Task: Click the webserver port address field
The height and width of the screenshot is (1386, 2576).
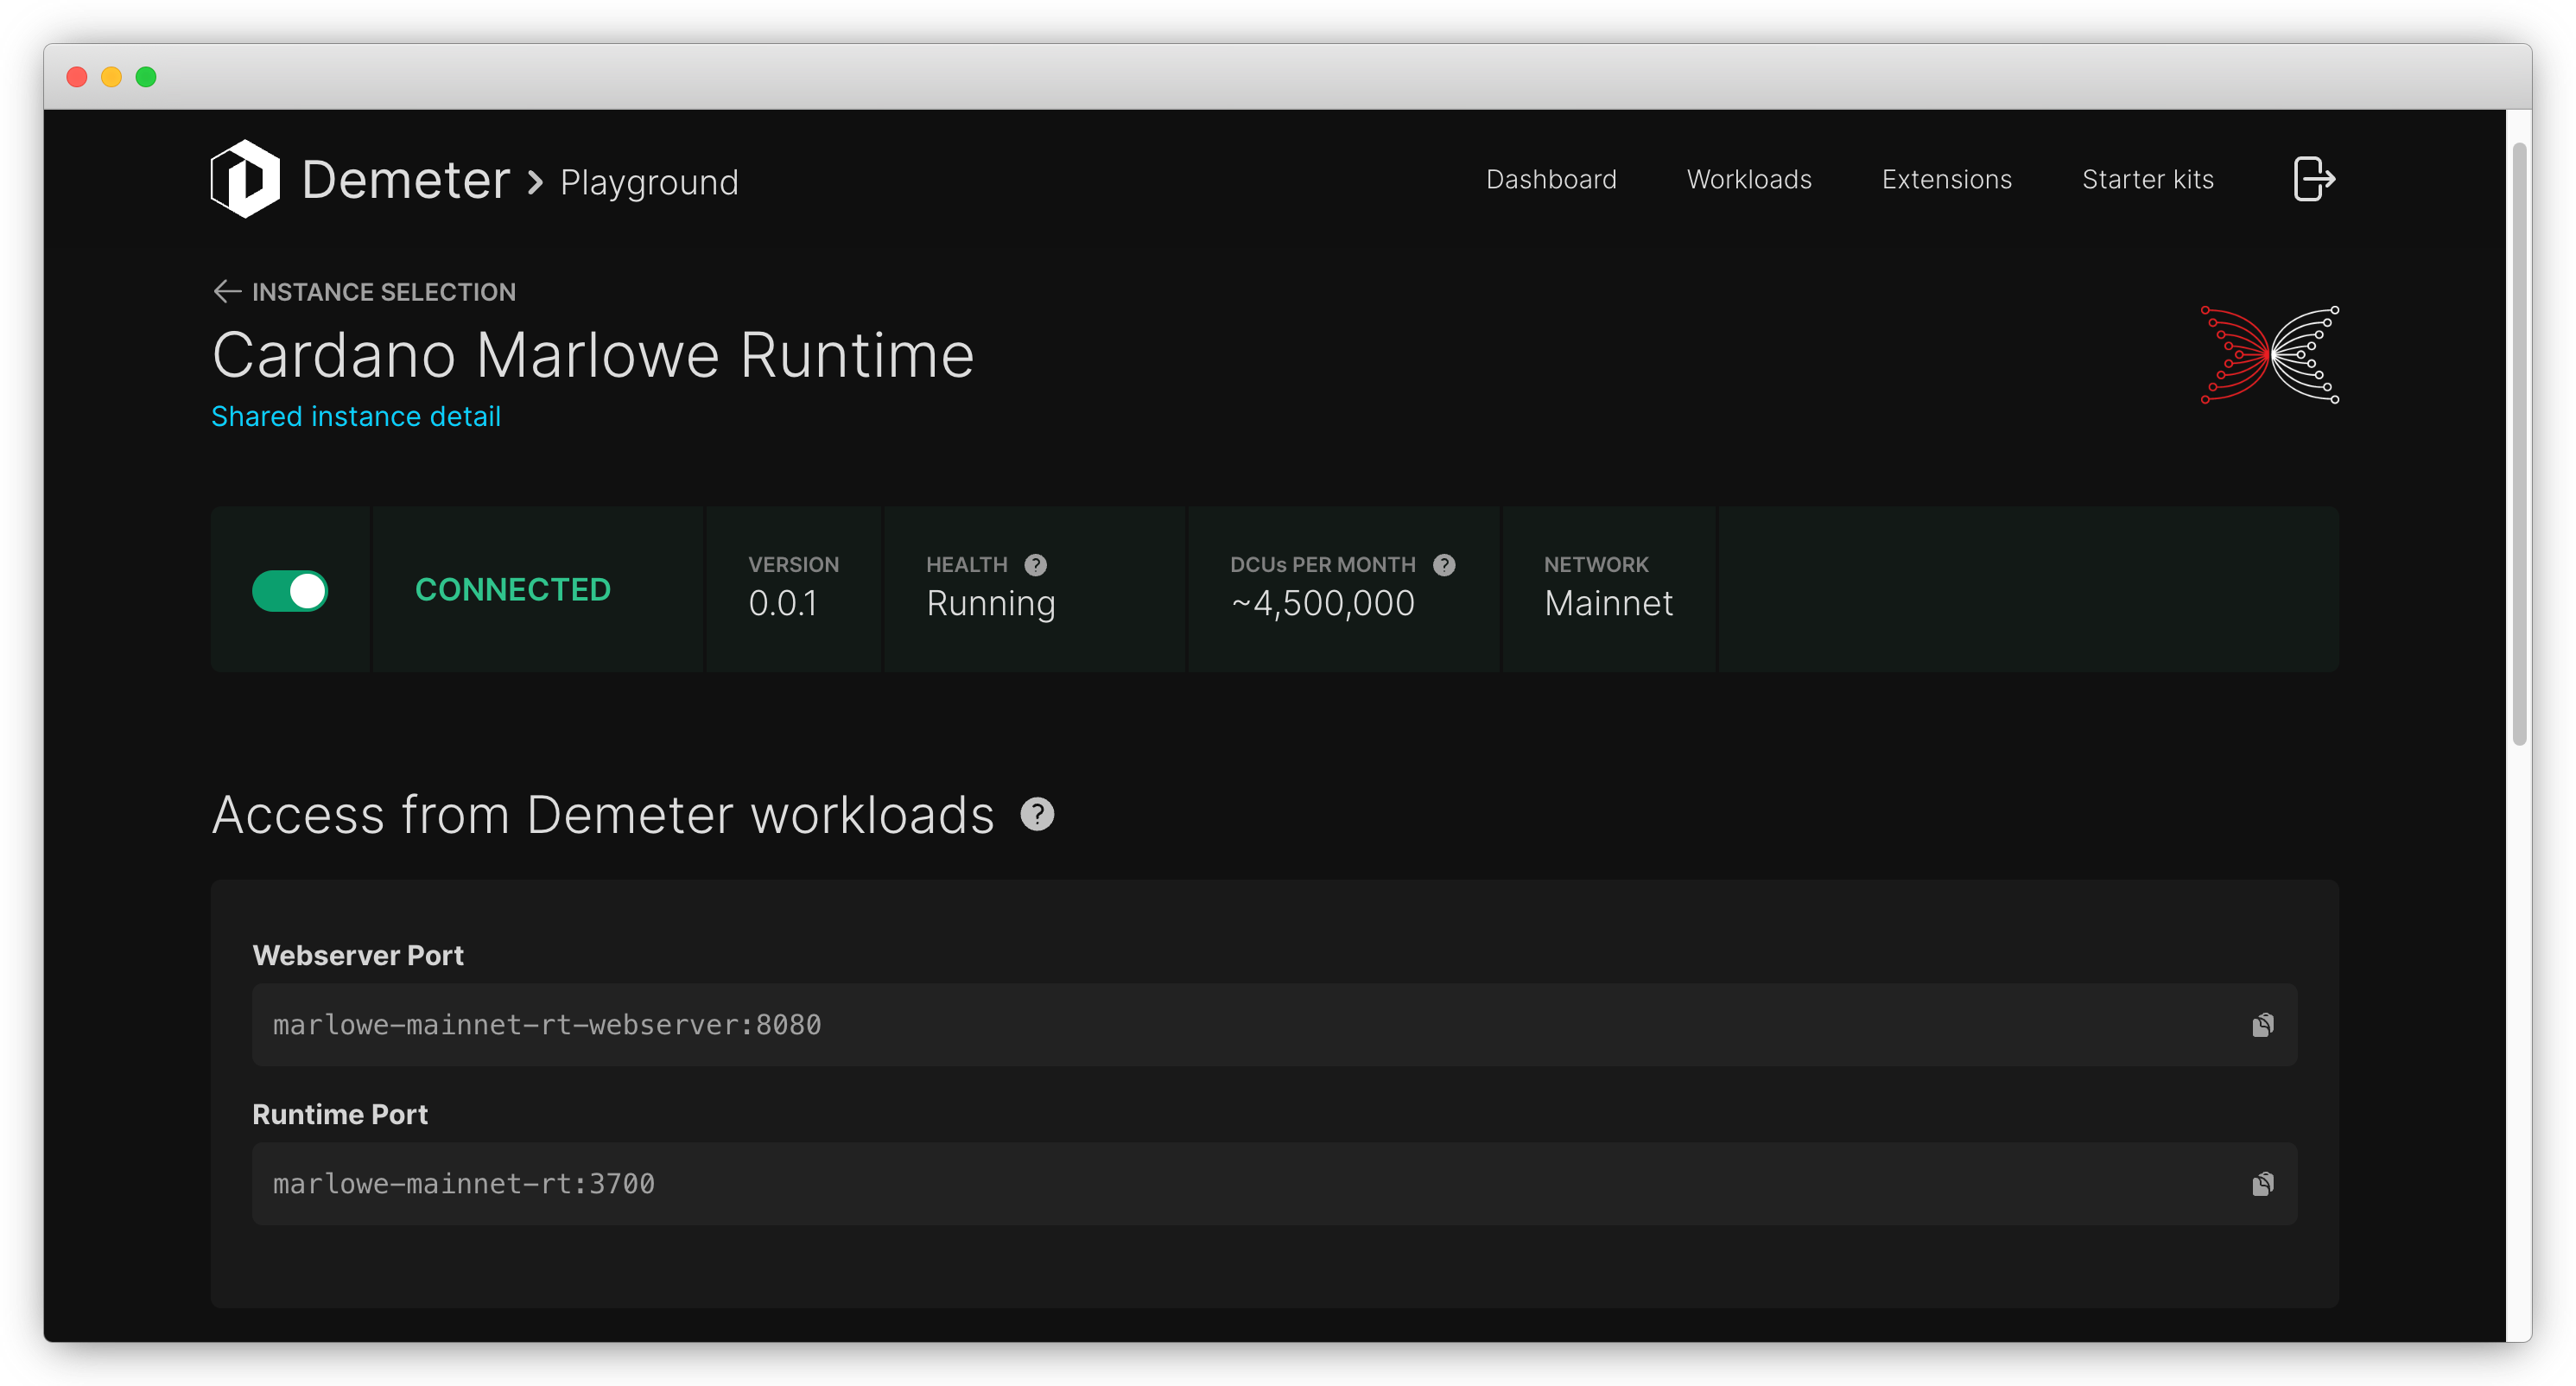Action: [1274, 1025]
